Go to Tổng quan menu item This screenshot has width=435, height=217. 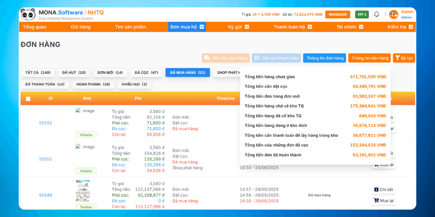pyautogui.click(x=35, y=27)
